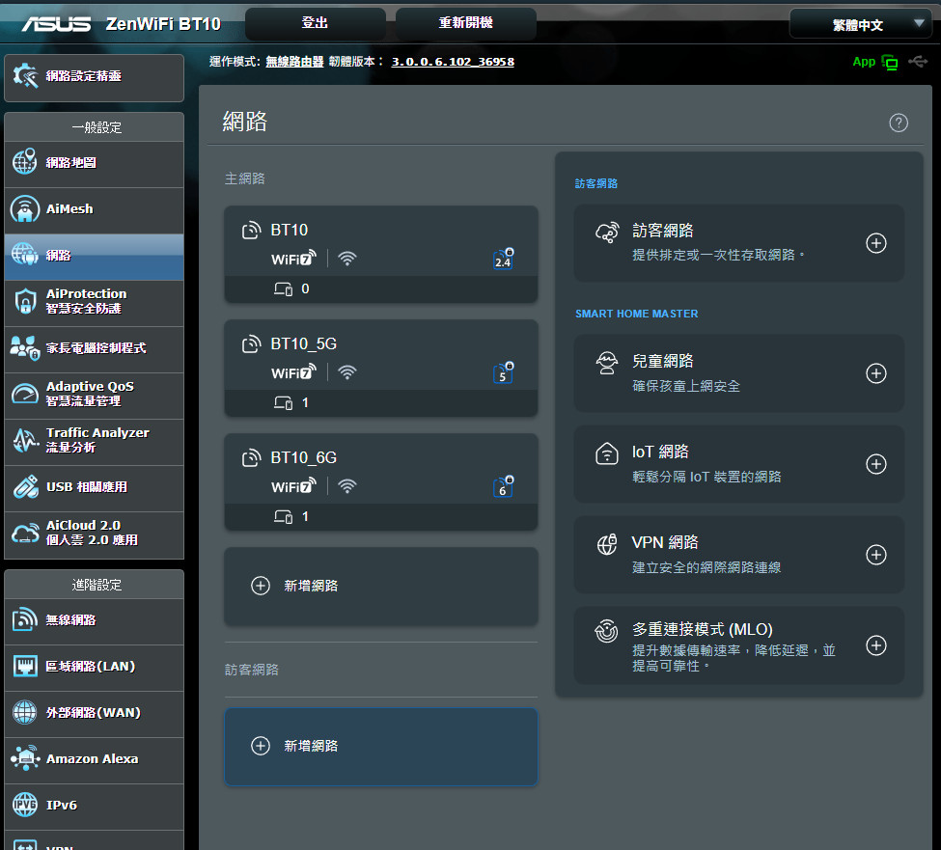Add a VPN network with its plus icon
The width and height of the screenshot is (941, 850).
pyautogui.click(x=875, y=554)
